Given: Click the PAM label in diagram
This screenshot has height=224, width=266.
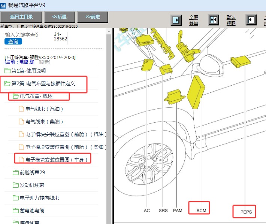Looking at the screenshot, I should (x=178, y=211).
